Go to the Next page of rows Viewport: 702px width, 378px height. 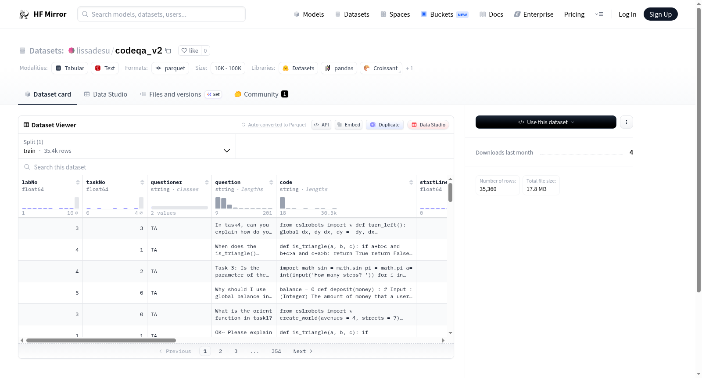point(303,351)
